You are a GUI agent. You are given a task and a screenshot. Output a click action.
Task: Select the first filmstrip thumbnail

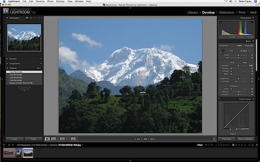[9, 152]
